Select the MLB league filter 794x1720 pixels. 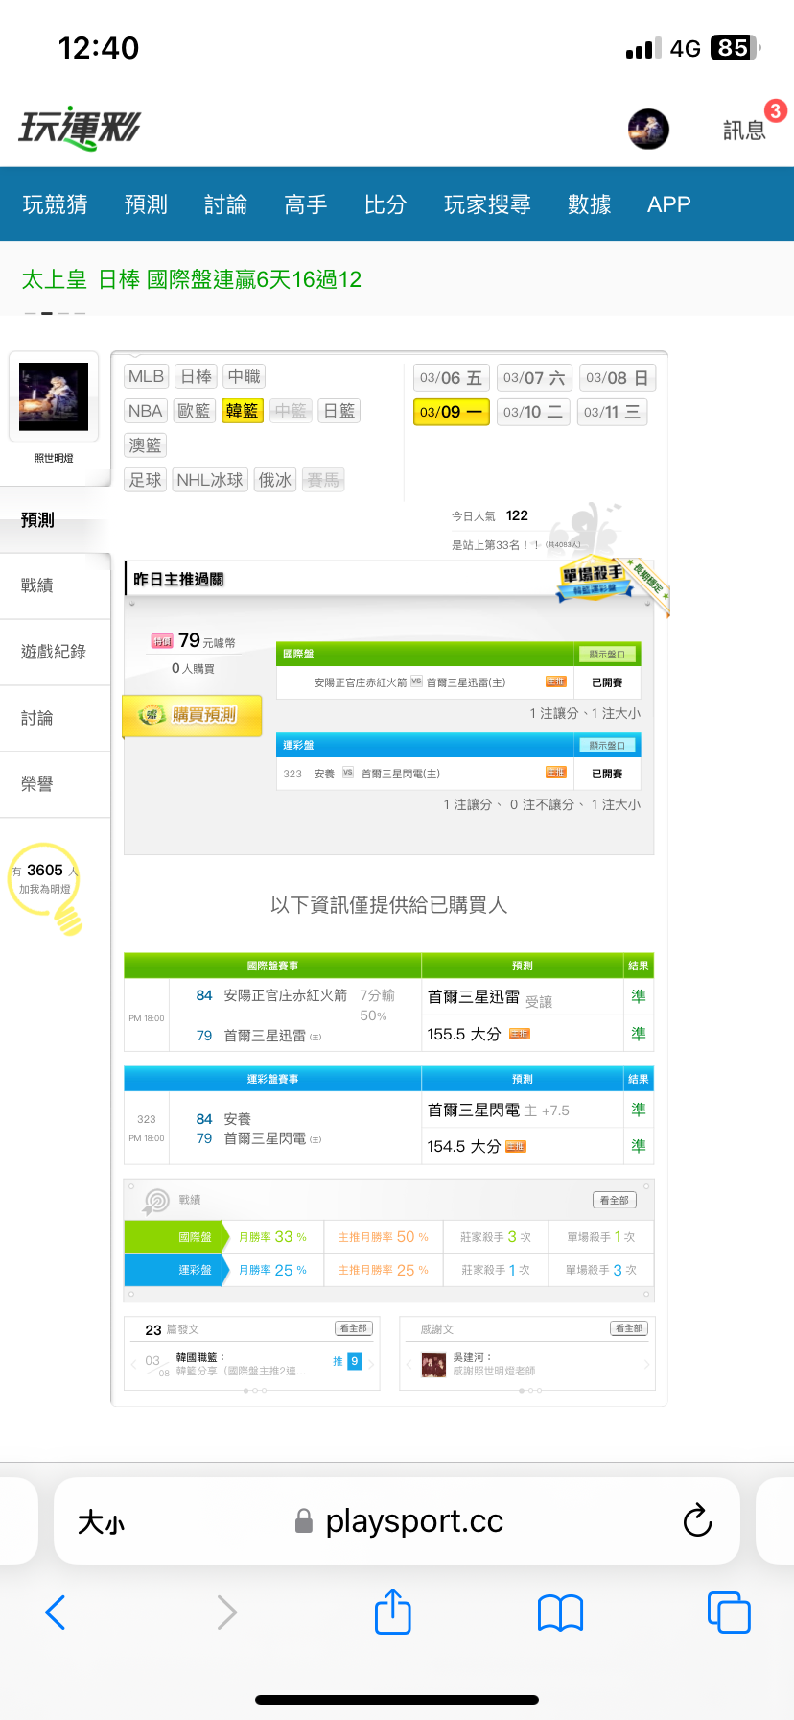pyautogui.click(x=147, y=376)
